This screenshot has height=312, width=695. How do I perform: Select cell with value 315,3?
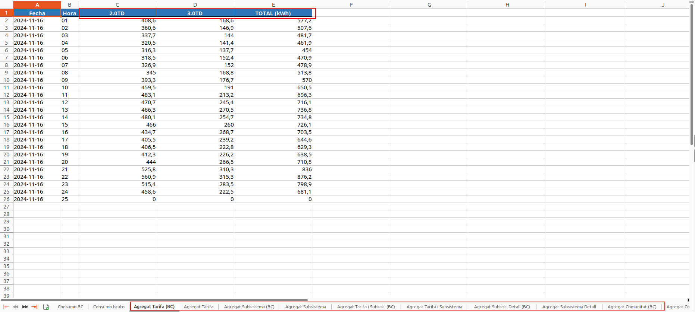195,177
